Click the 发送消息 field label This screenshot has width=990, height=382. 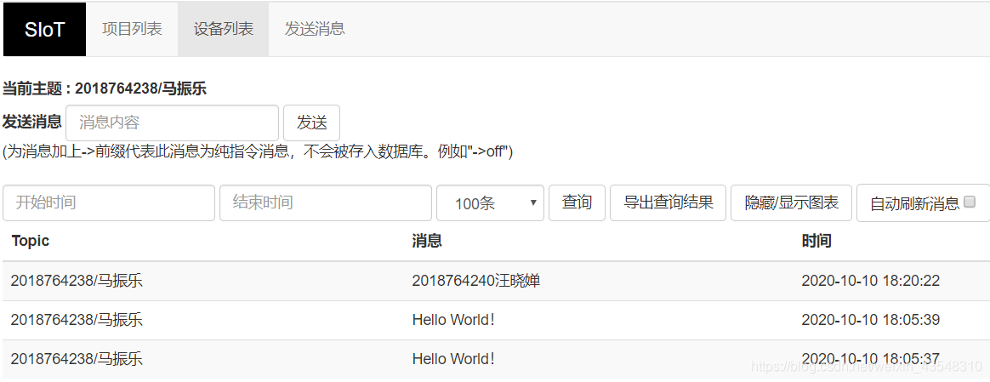coord(32,122)
